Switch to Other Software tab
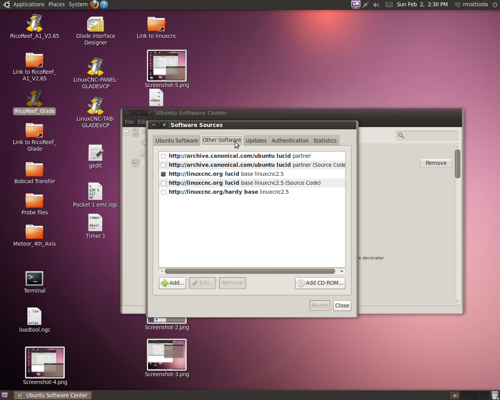Viewport: 500px width, 400px height. click(x=222, y=140)
